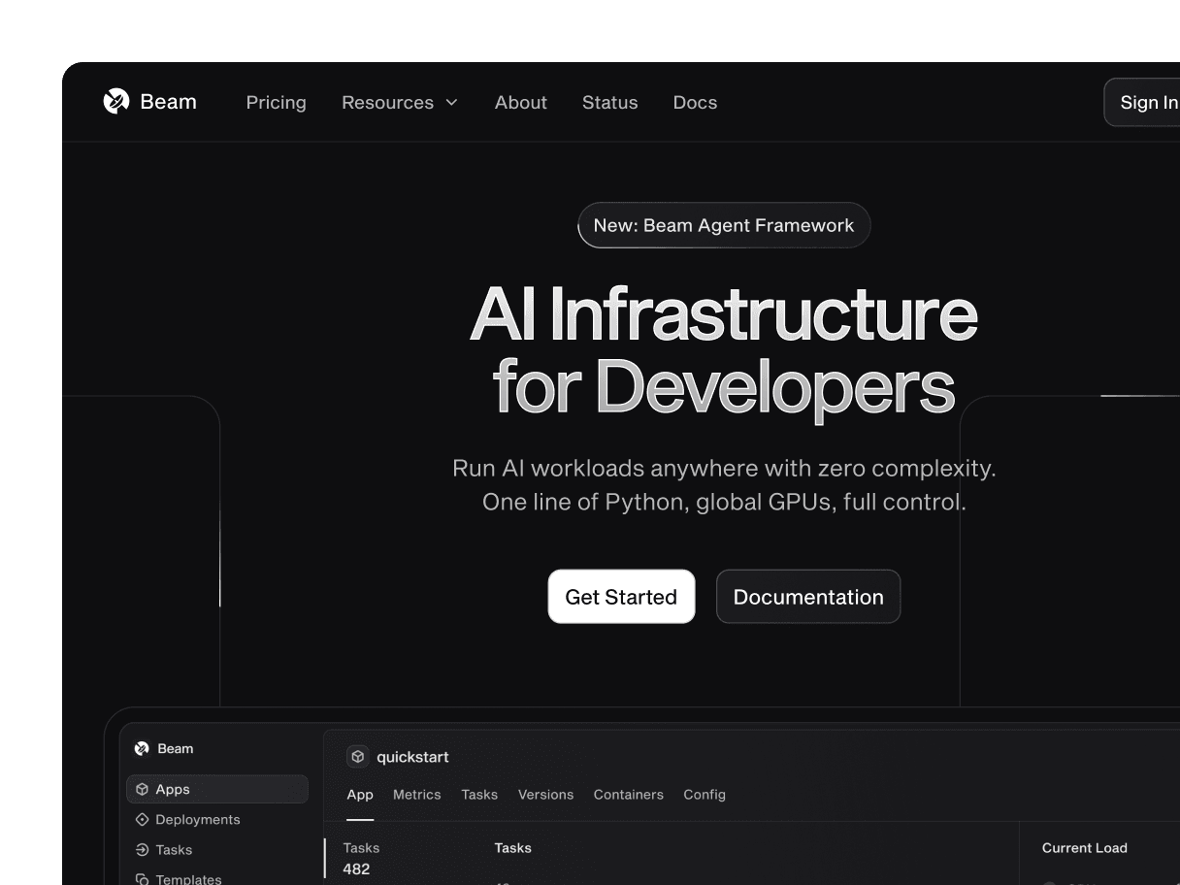Click the small Beam logo in dashboard

click(x=142, y=749)
